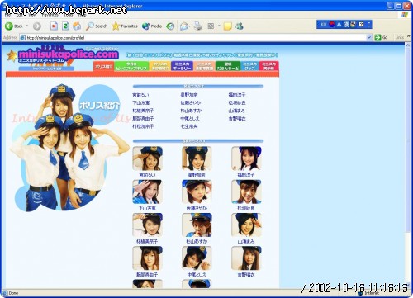The height and width of the screenshot is (298, 413).
Task: Click the Done status bar text
Action: pyautogui.click(x=13, y=293)
